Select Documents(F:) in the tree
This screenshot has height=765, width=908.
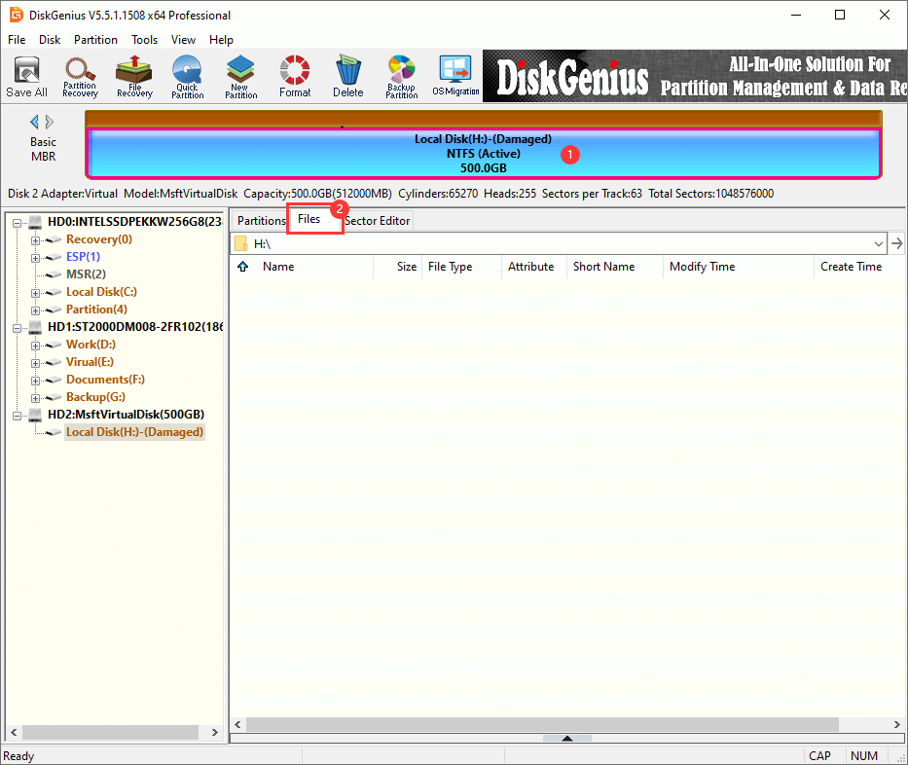pyautogui.click(x=105, y=380)
